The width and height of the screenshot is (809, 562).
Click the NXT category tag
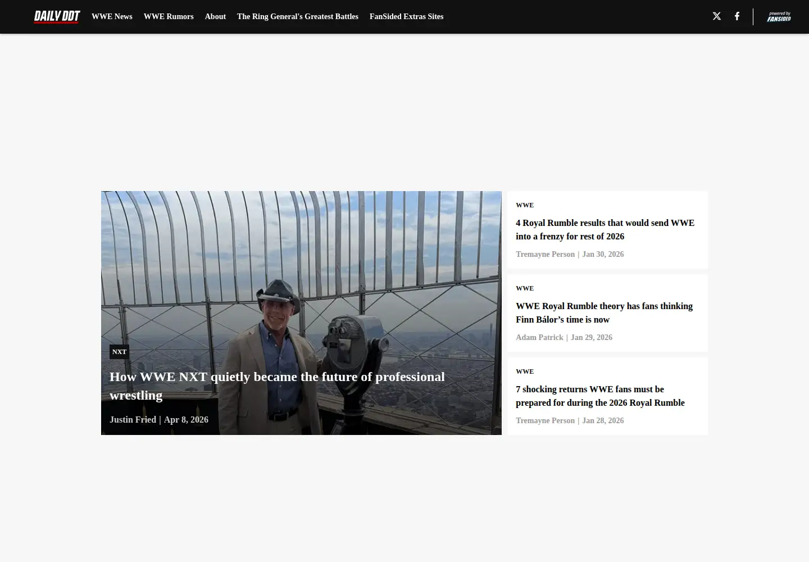tap(119, 352)
